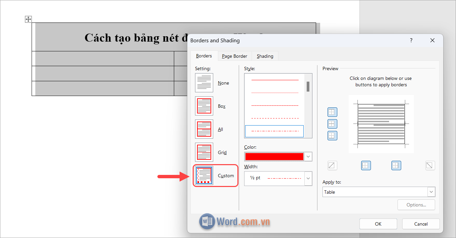The width and height of the screenshot is (456, 238).
Task: Click the inside horizontal border preview button
Action: click(332, 124)
